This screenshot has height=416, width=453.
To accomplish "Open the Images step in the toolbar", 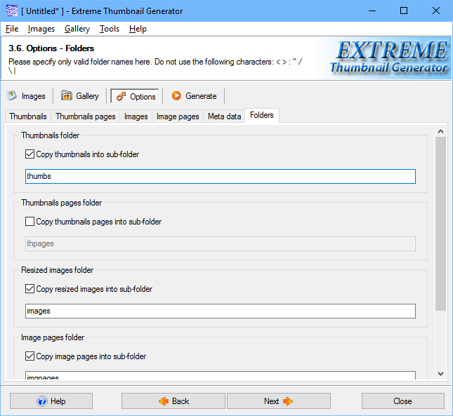I will point(26,96).
